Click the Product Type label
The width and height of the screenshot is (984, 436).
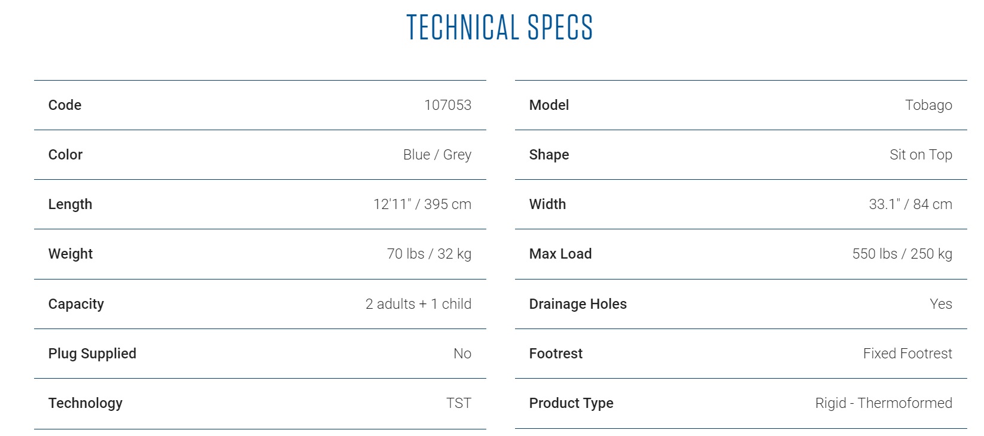point(571,403)
